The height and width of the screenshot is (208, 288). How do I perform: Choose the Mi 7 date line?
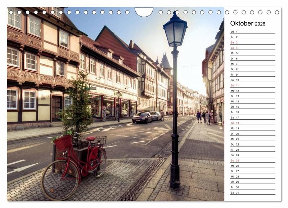pos(252,64)
